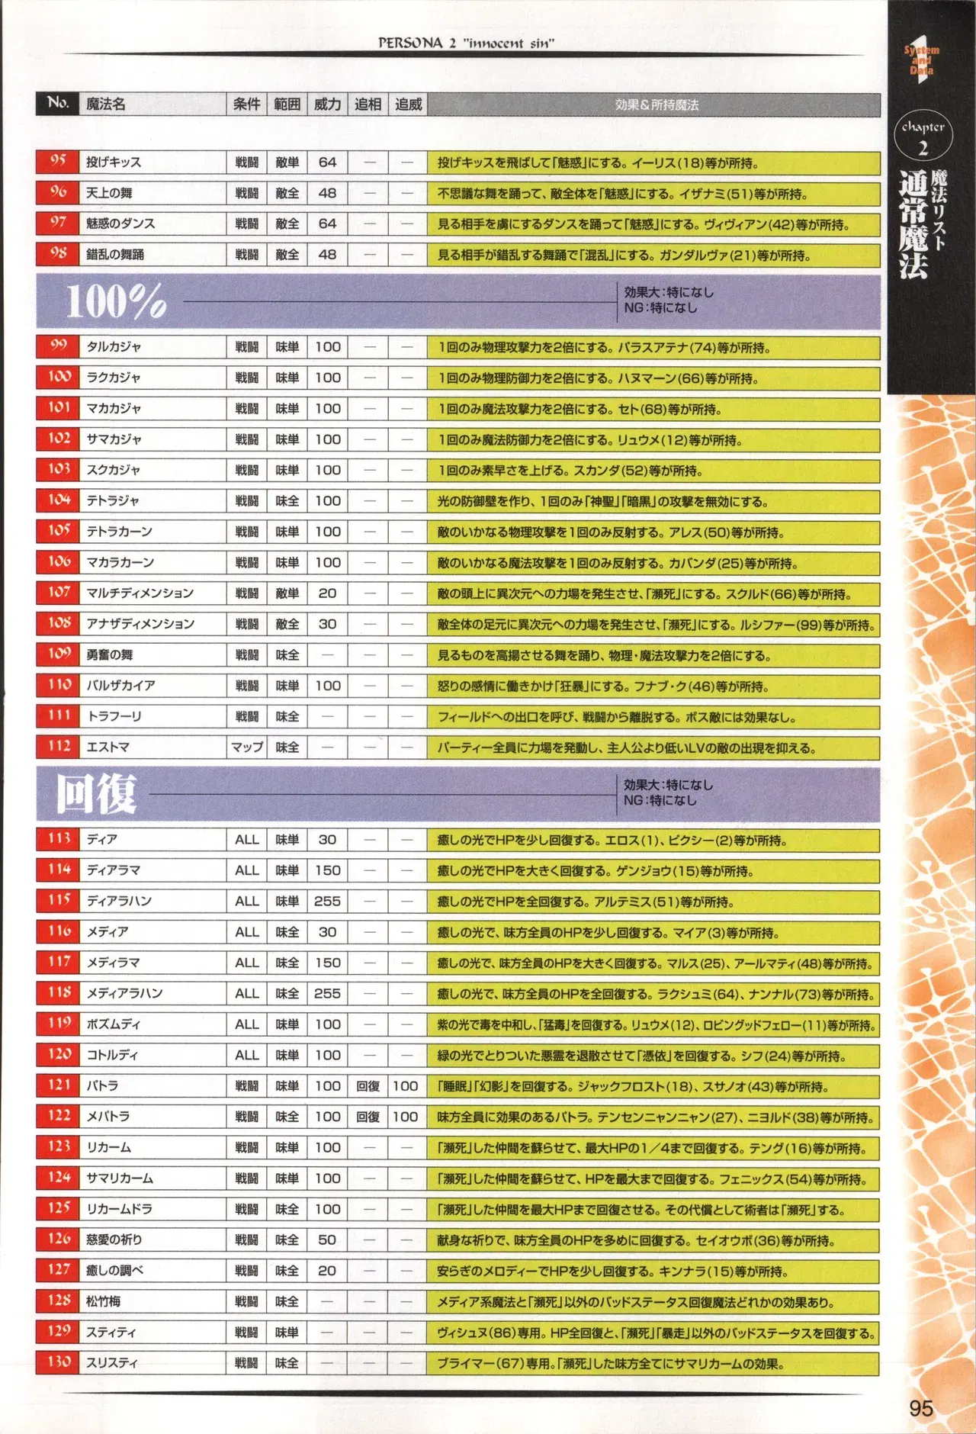Click the 効果＆所持魔法 column header
This screenshot has height=1434, width=976.
(657, 104)
